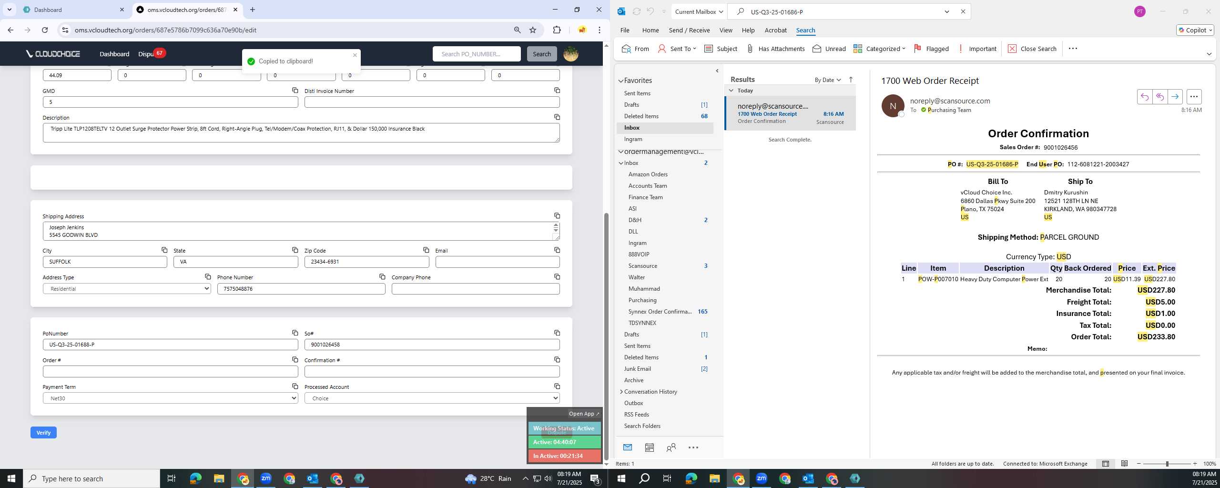
Task: Copy the Zip Code value
Action: tap(426, 250)
